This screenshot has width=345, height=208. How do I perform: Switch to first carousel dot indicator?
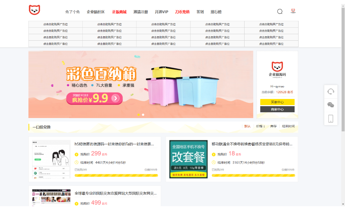(138, 115)
